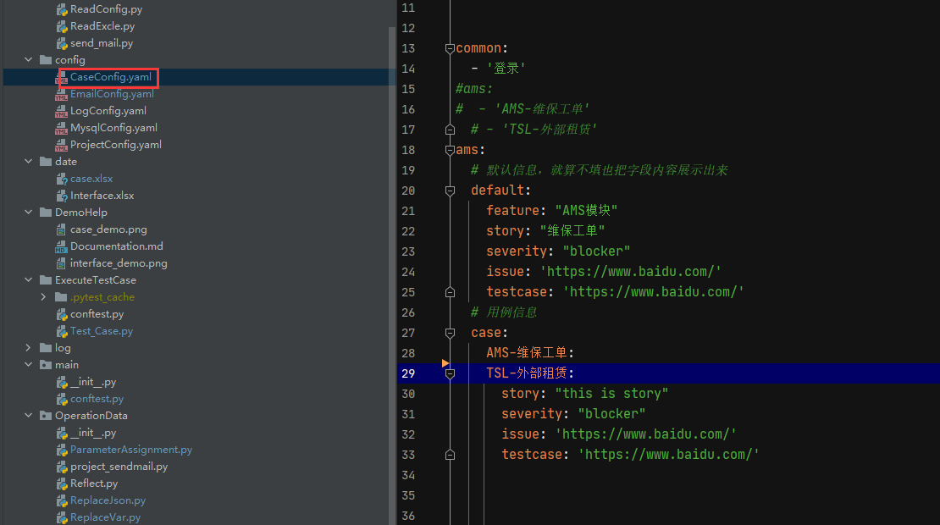Screen dimensions: 940x525
Task: Click line number 24 in the gutter
Action: point(408,272)
